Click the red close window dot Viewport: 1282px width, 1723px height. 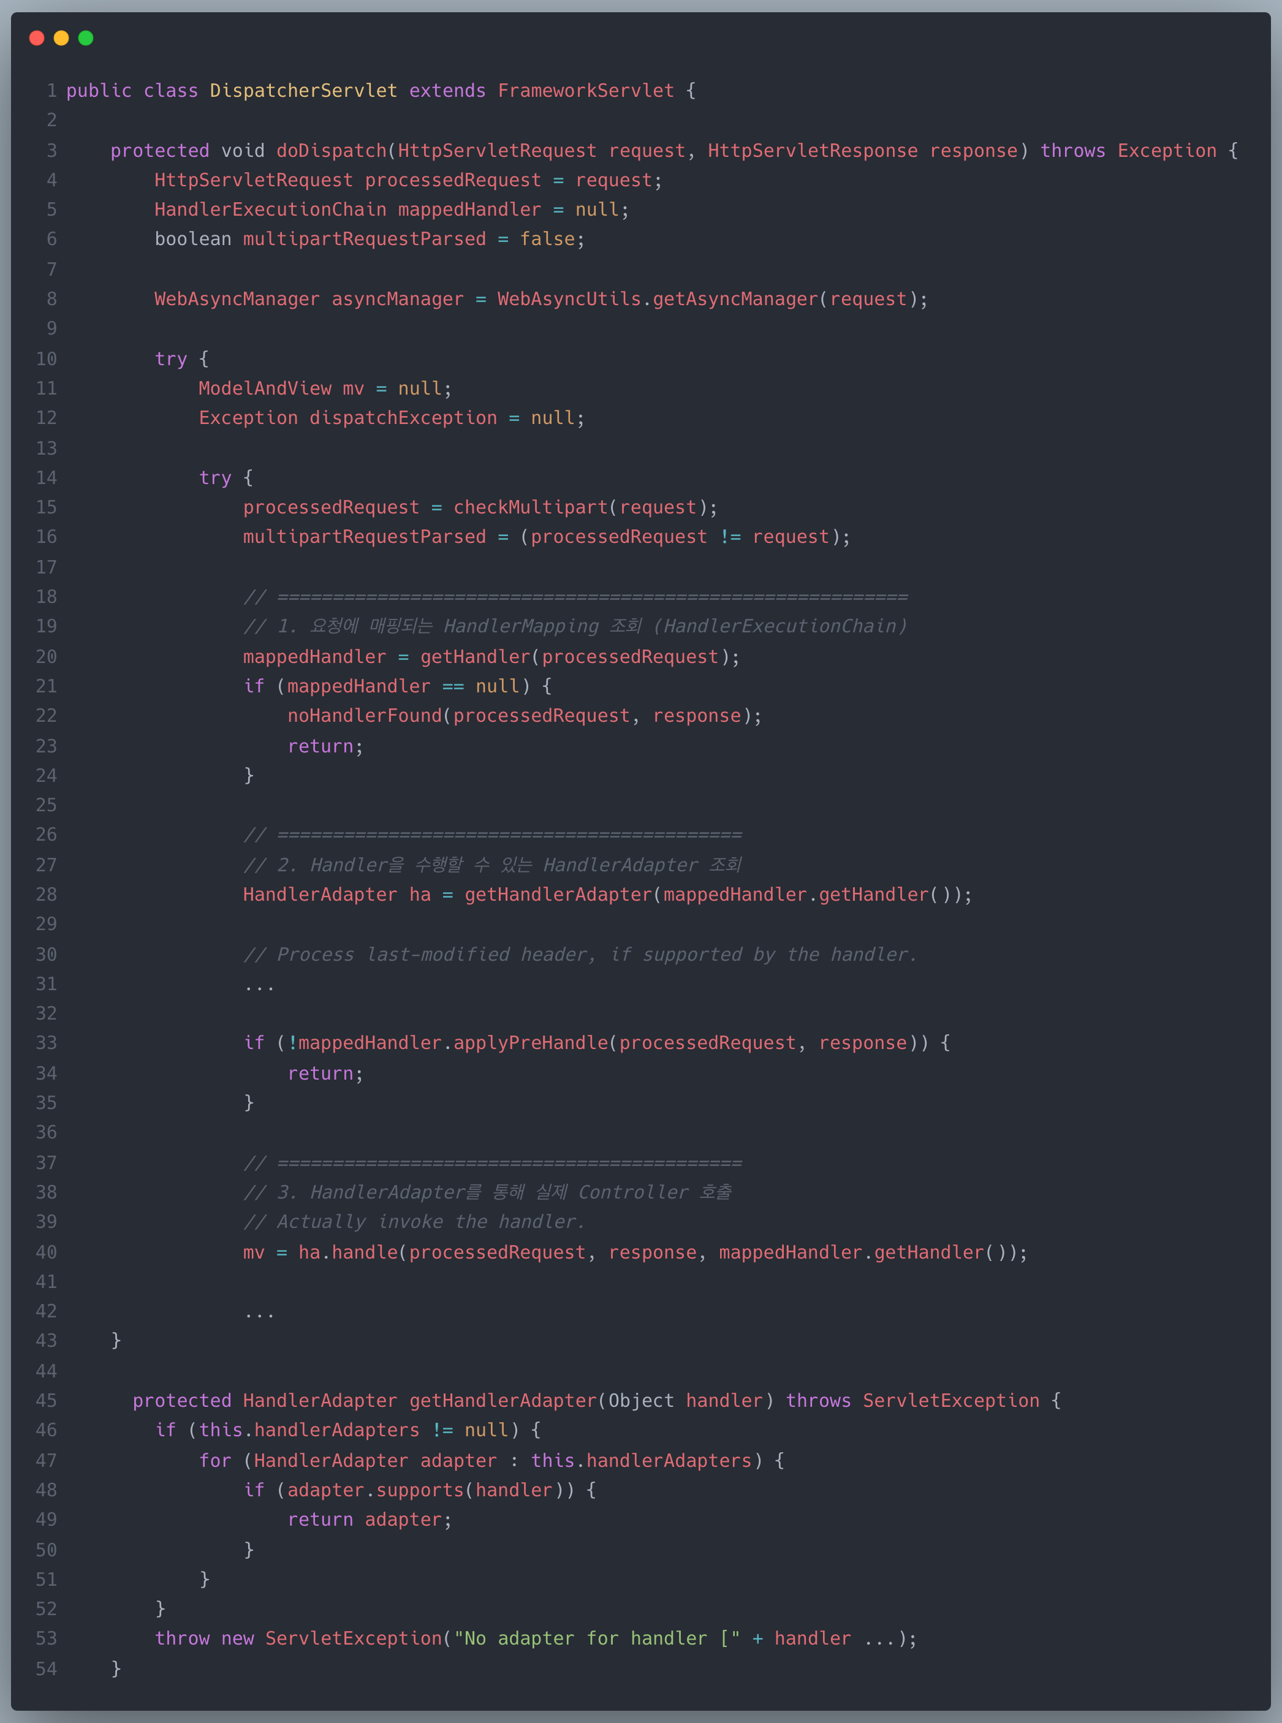click(x=37, y=38)
